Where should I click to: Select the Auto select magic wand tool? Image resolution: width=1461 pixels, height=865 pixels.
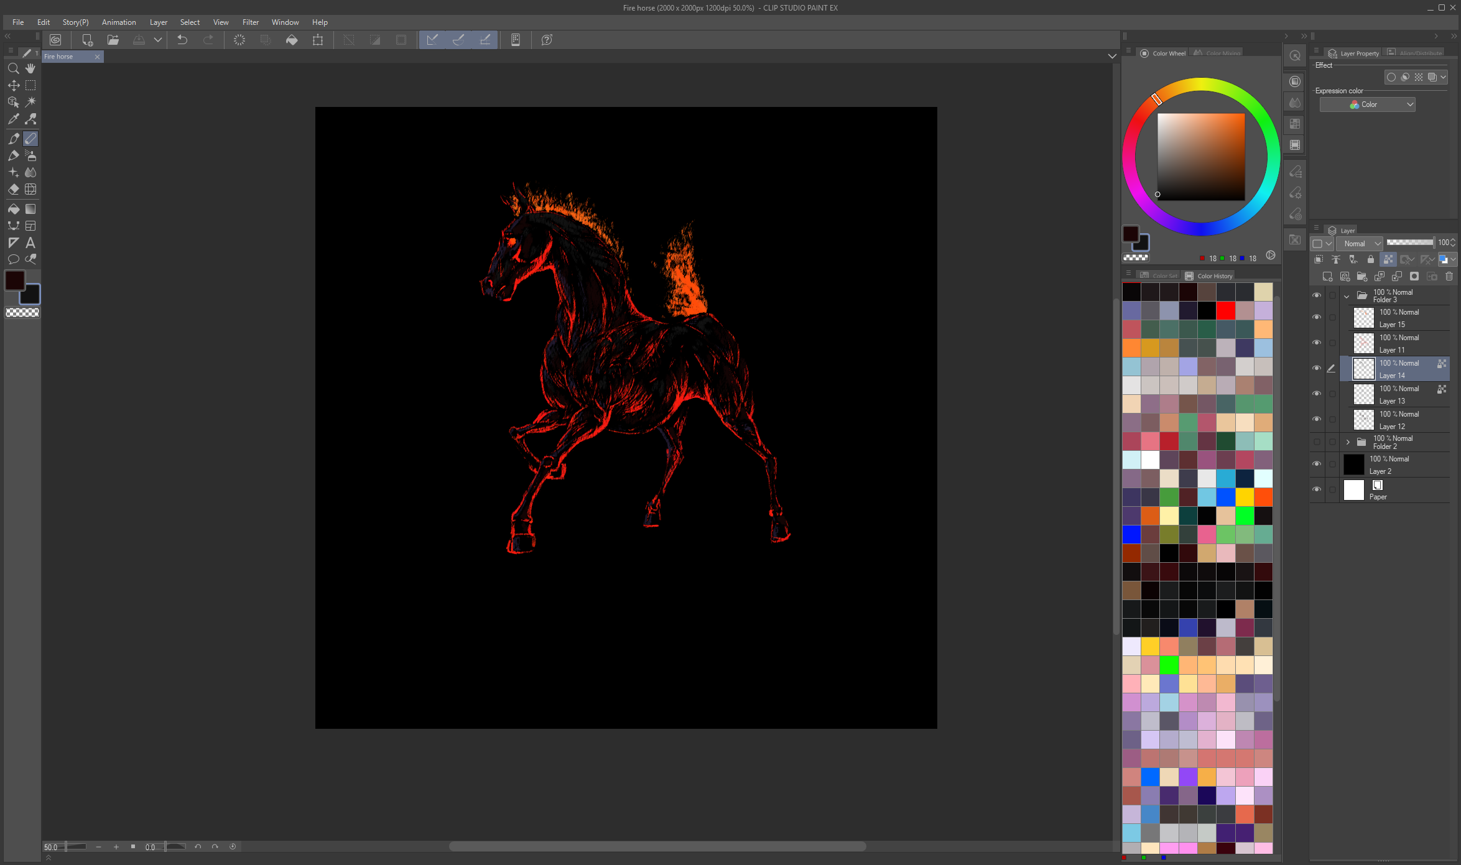coord(30,101)
